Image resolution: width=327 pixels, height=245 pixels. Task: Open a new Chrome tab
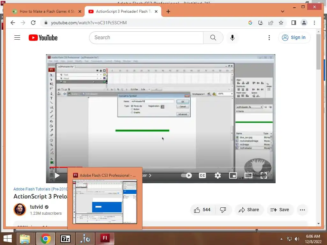pos(168,11)
